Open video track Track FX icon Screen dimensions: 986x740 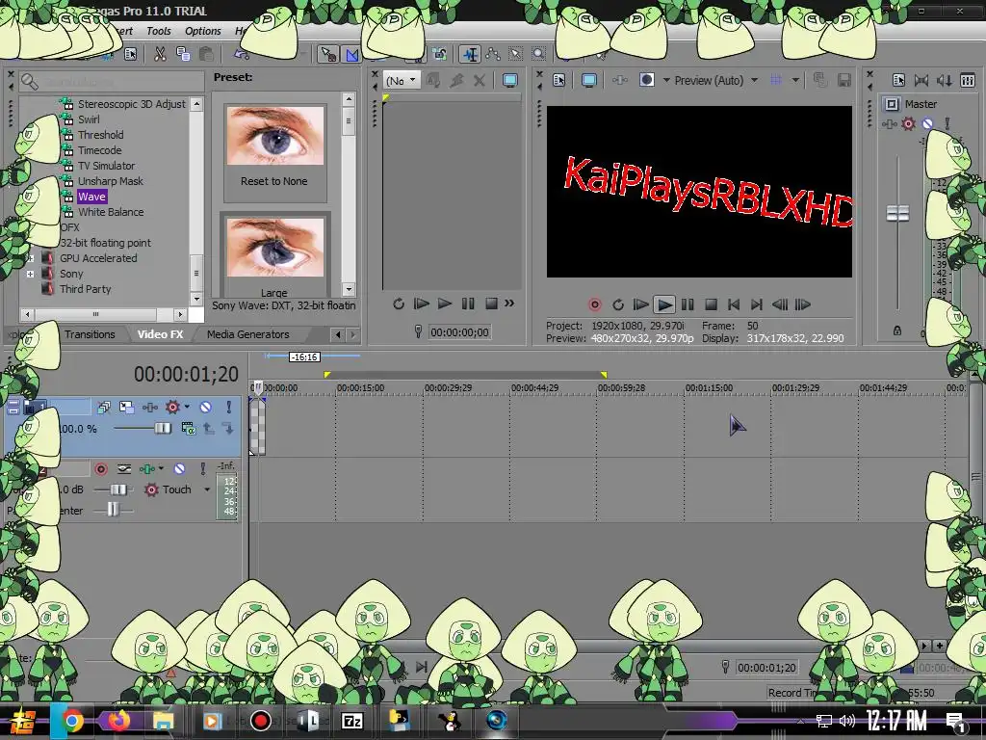(149, 408)
